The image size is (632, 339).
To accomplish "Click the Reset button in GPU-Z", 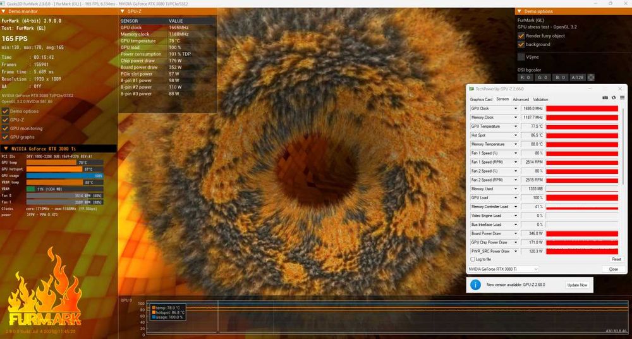I will [616, 259].
